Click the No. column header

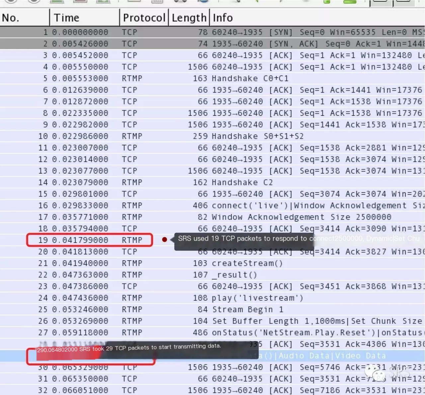(10, 17)
